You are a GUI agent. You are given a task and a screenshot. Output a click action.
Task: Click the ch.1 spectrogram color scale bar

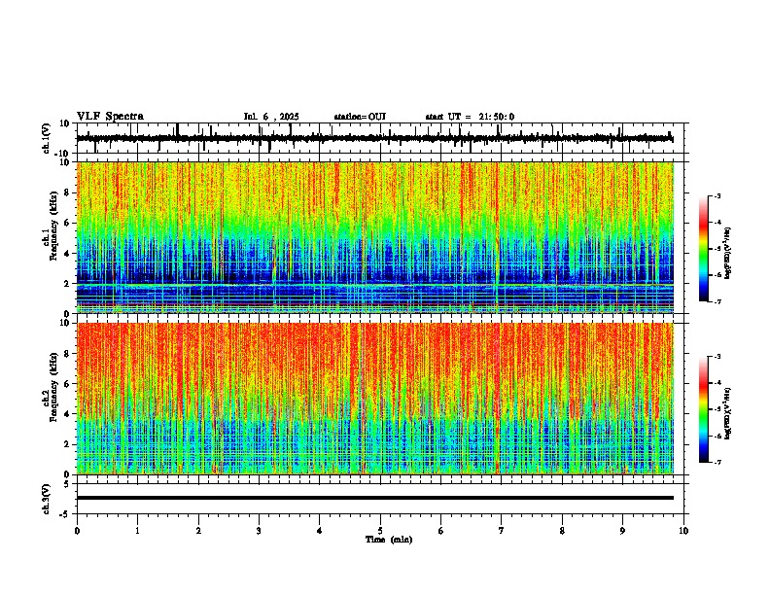pos(704,249)
